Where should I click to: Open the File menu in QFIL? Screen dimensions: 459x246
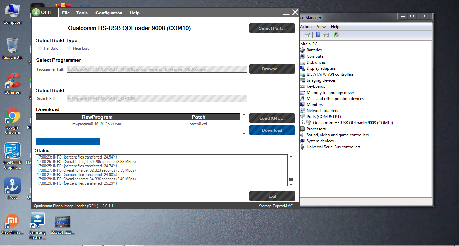pos(66,13)
